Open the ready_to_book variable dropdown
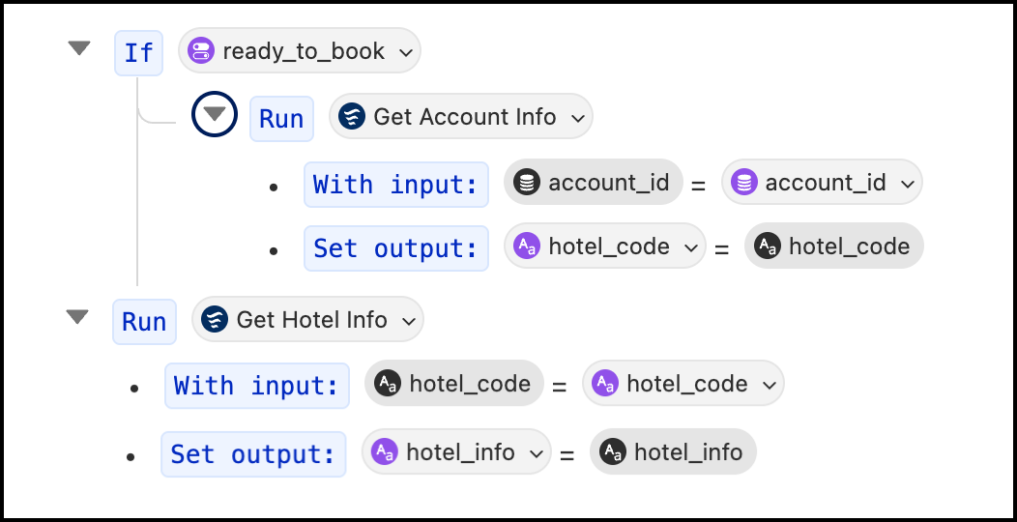The width and height of the screenshot is (1017, 522). [x=300, y=50]
